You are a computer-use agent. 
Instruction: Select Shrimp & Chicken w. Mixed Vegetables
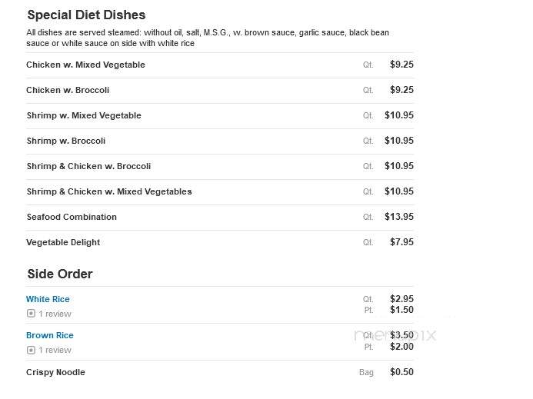109,191
